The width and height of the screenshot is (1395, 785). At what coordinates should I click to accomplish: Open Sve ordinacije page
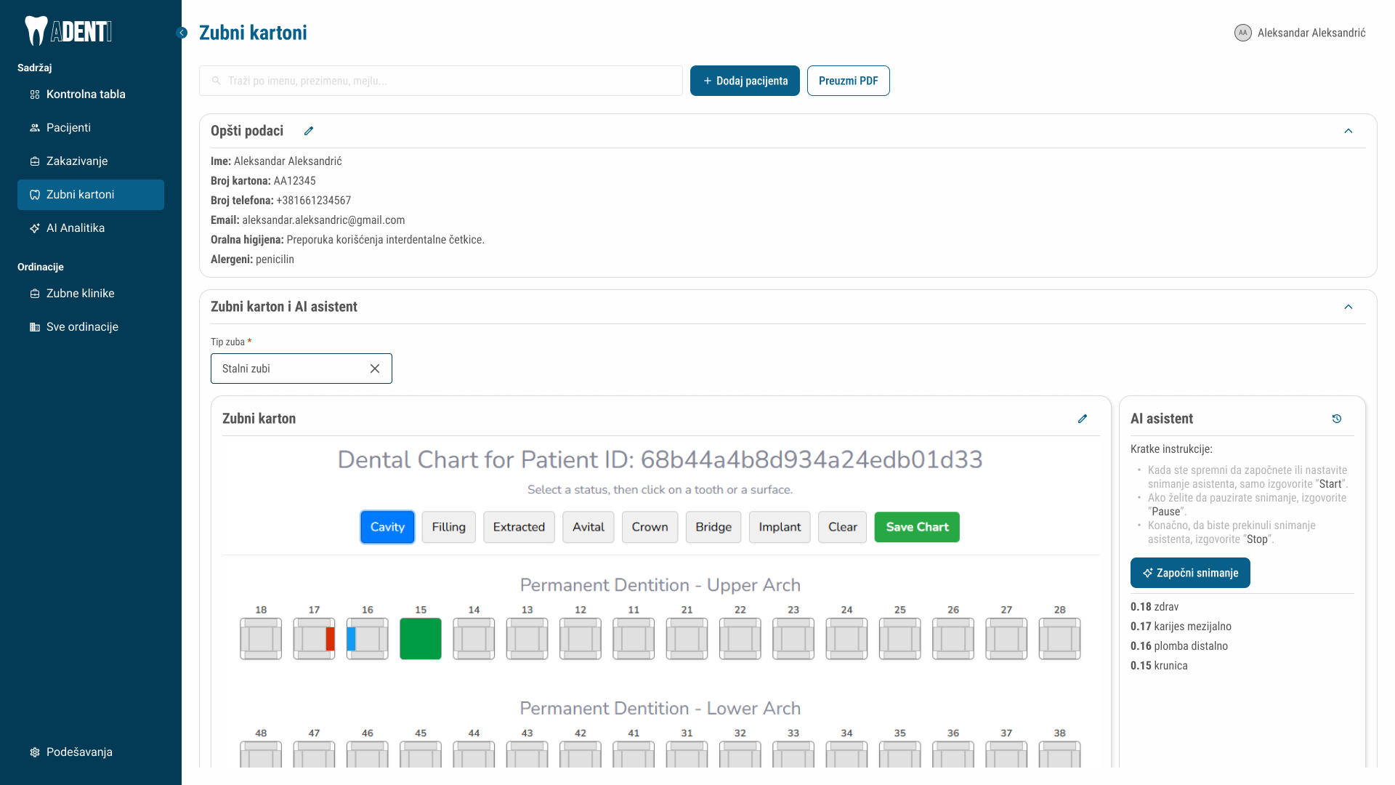91,327
